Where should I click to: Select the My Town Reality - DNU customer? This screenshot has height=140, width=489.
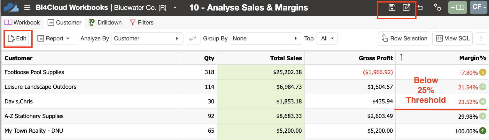pyautogui.click(x=34, y=131)
